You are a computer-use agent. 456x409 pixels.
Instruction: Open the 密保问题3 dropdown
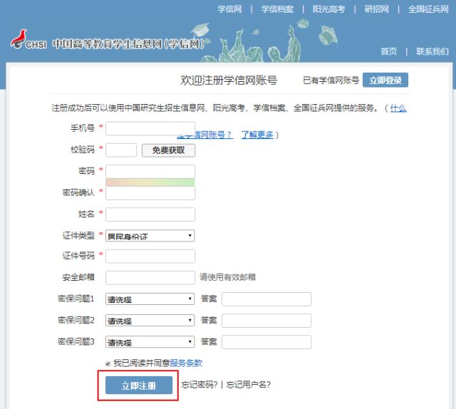[150, 342]
